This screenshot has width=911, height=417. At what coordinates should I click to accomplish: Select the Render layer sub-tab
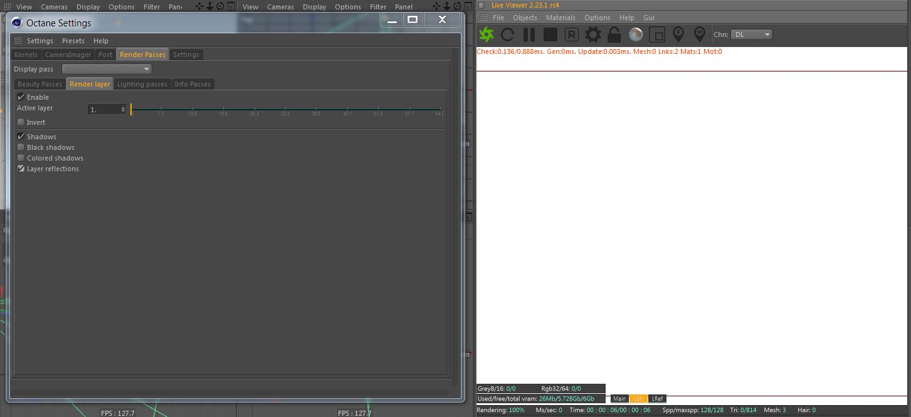point(90,84)
